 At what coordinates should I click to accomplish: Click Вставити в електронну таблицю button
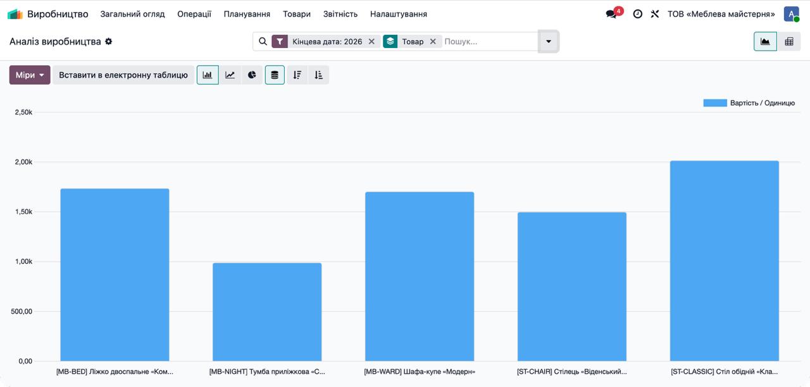tap(123, 75)
